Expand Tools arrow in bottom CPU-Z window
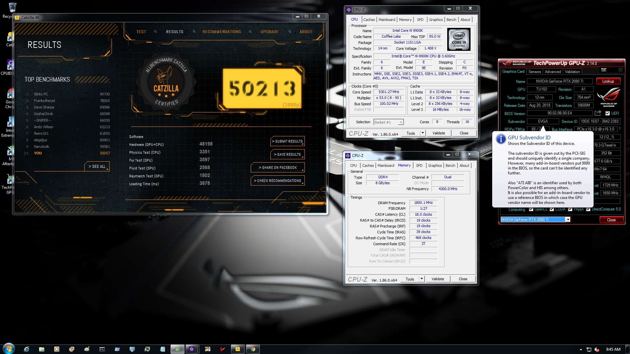Image resolution: width=630 pixels, height=354 pixels. click(422, 279)
